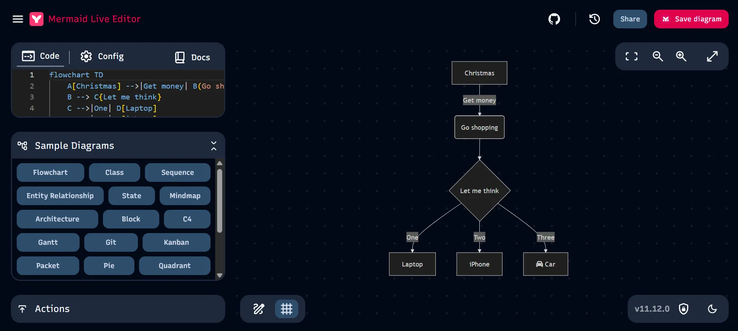Click the sample list scrollbar thumb
This screenshot has width=738, height=331.
point(219,200)
